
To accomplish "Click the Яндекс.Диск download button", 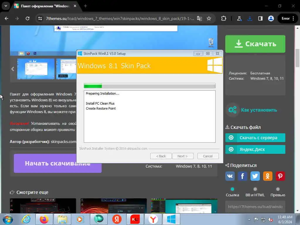I will 255,149.
